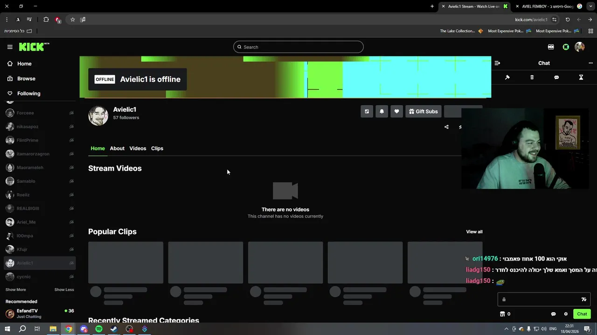Click the hourglass slow-mode icon in chat
The image size is (597, 335).
tap(581, 77)
